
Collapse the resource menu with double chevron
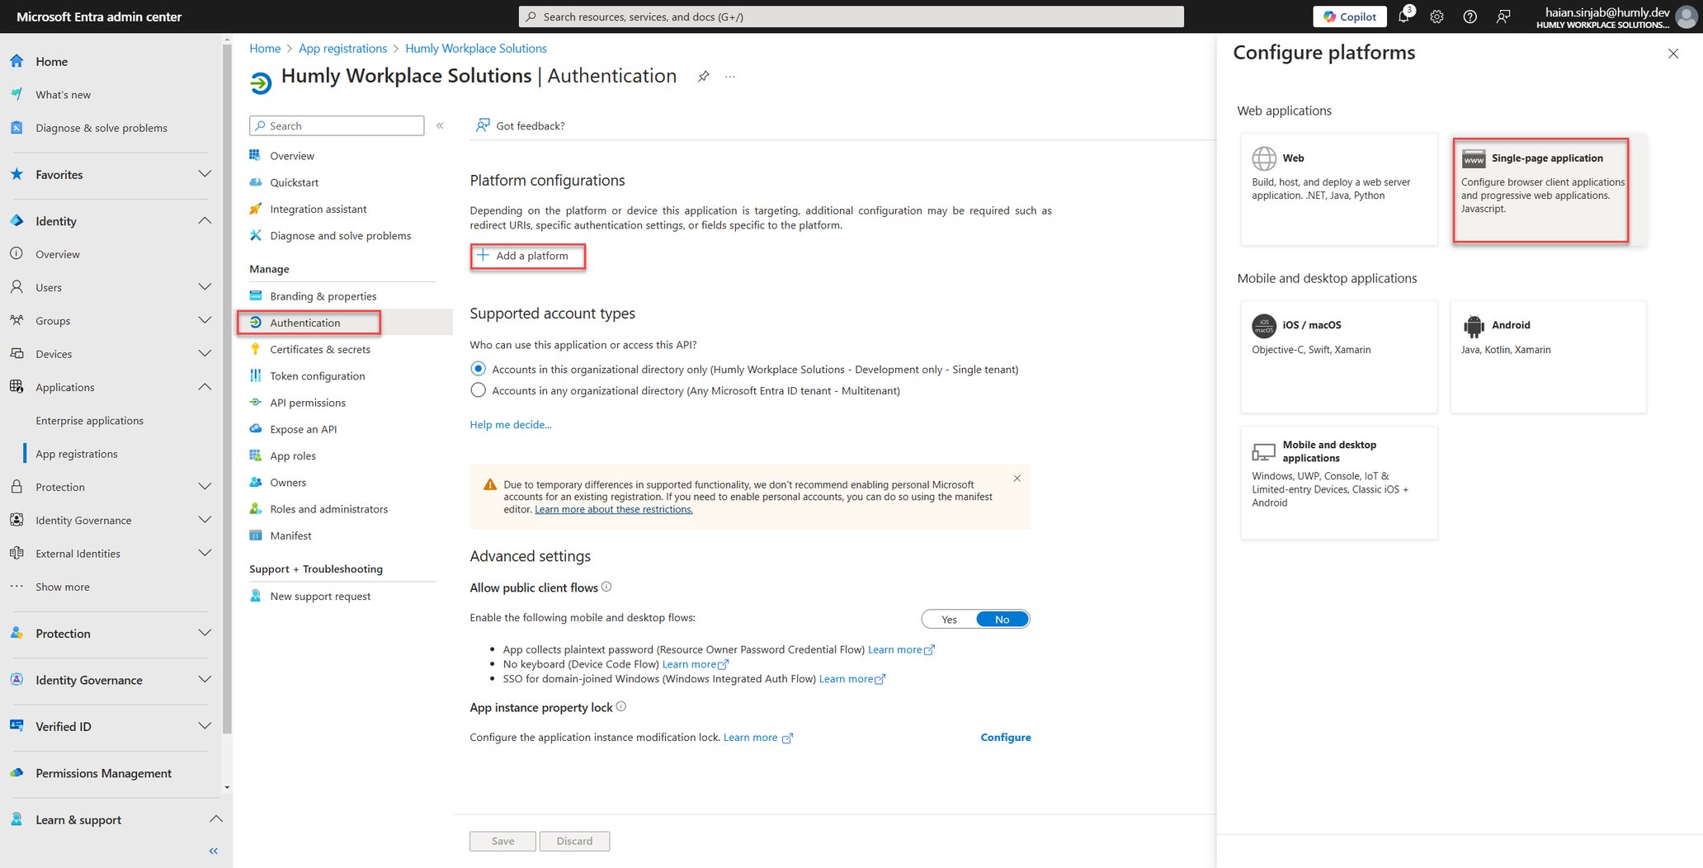tap(440, 126)
